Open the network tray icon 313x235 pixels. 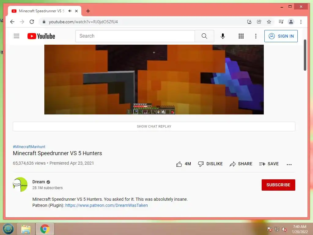point(277,229)
